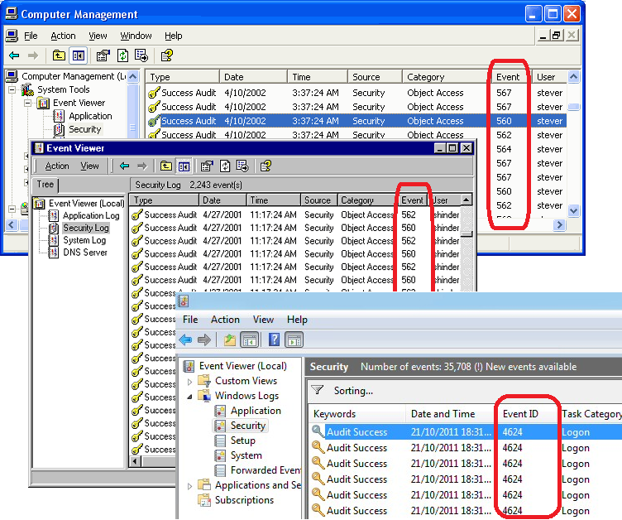Select Security log in Computer Management tree
The height and width of the screenshot is (520, 622).
tap(85, 129)
